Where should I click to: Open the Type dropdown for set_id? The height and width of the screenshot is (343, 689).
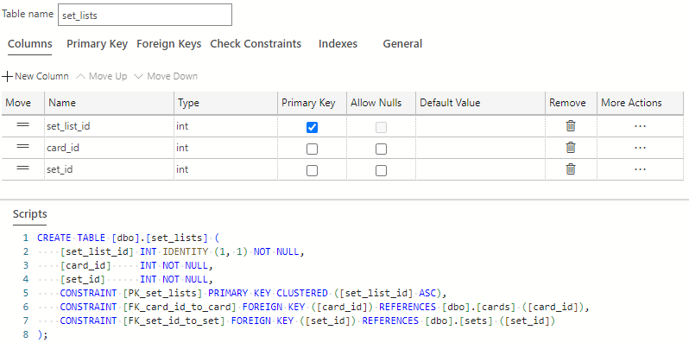click(x=225, y=169)
